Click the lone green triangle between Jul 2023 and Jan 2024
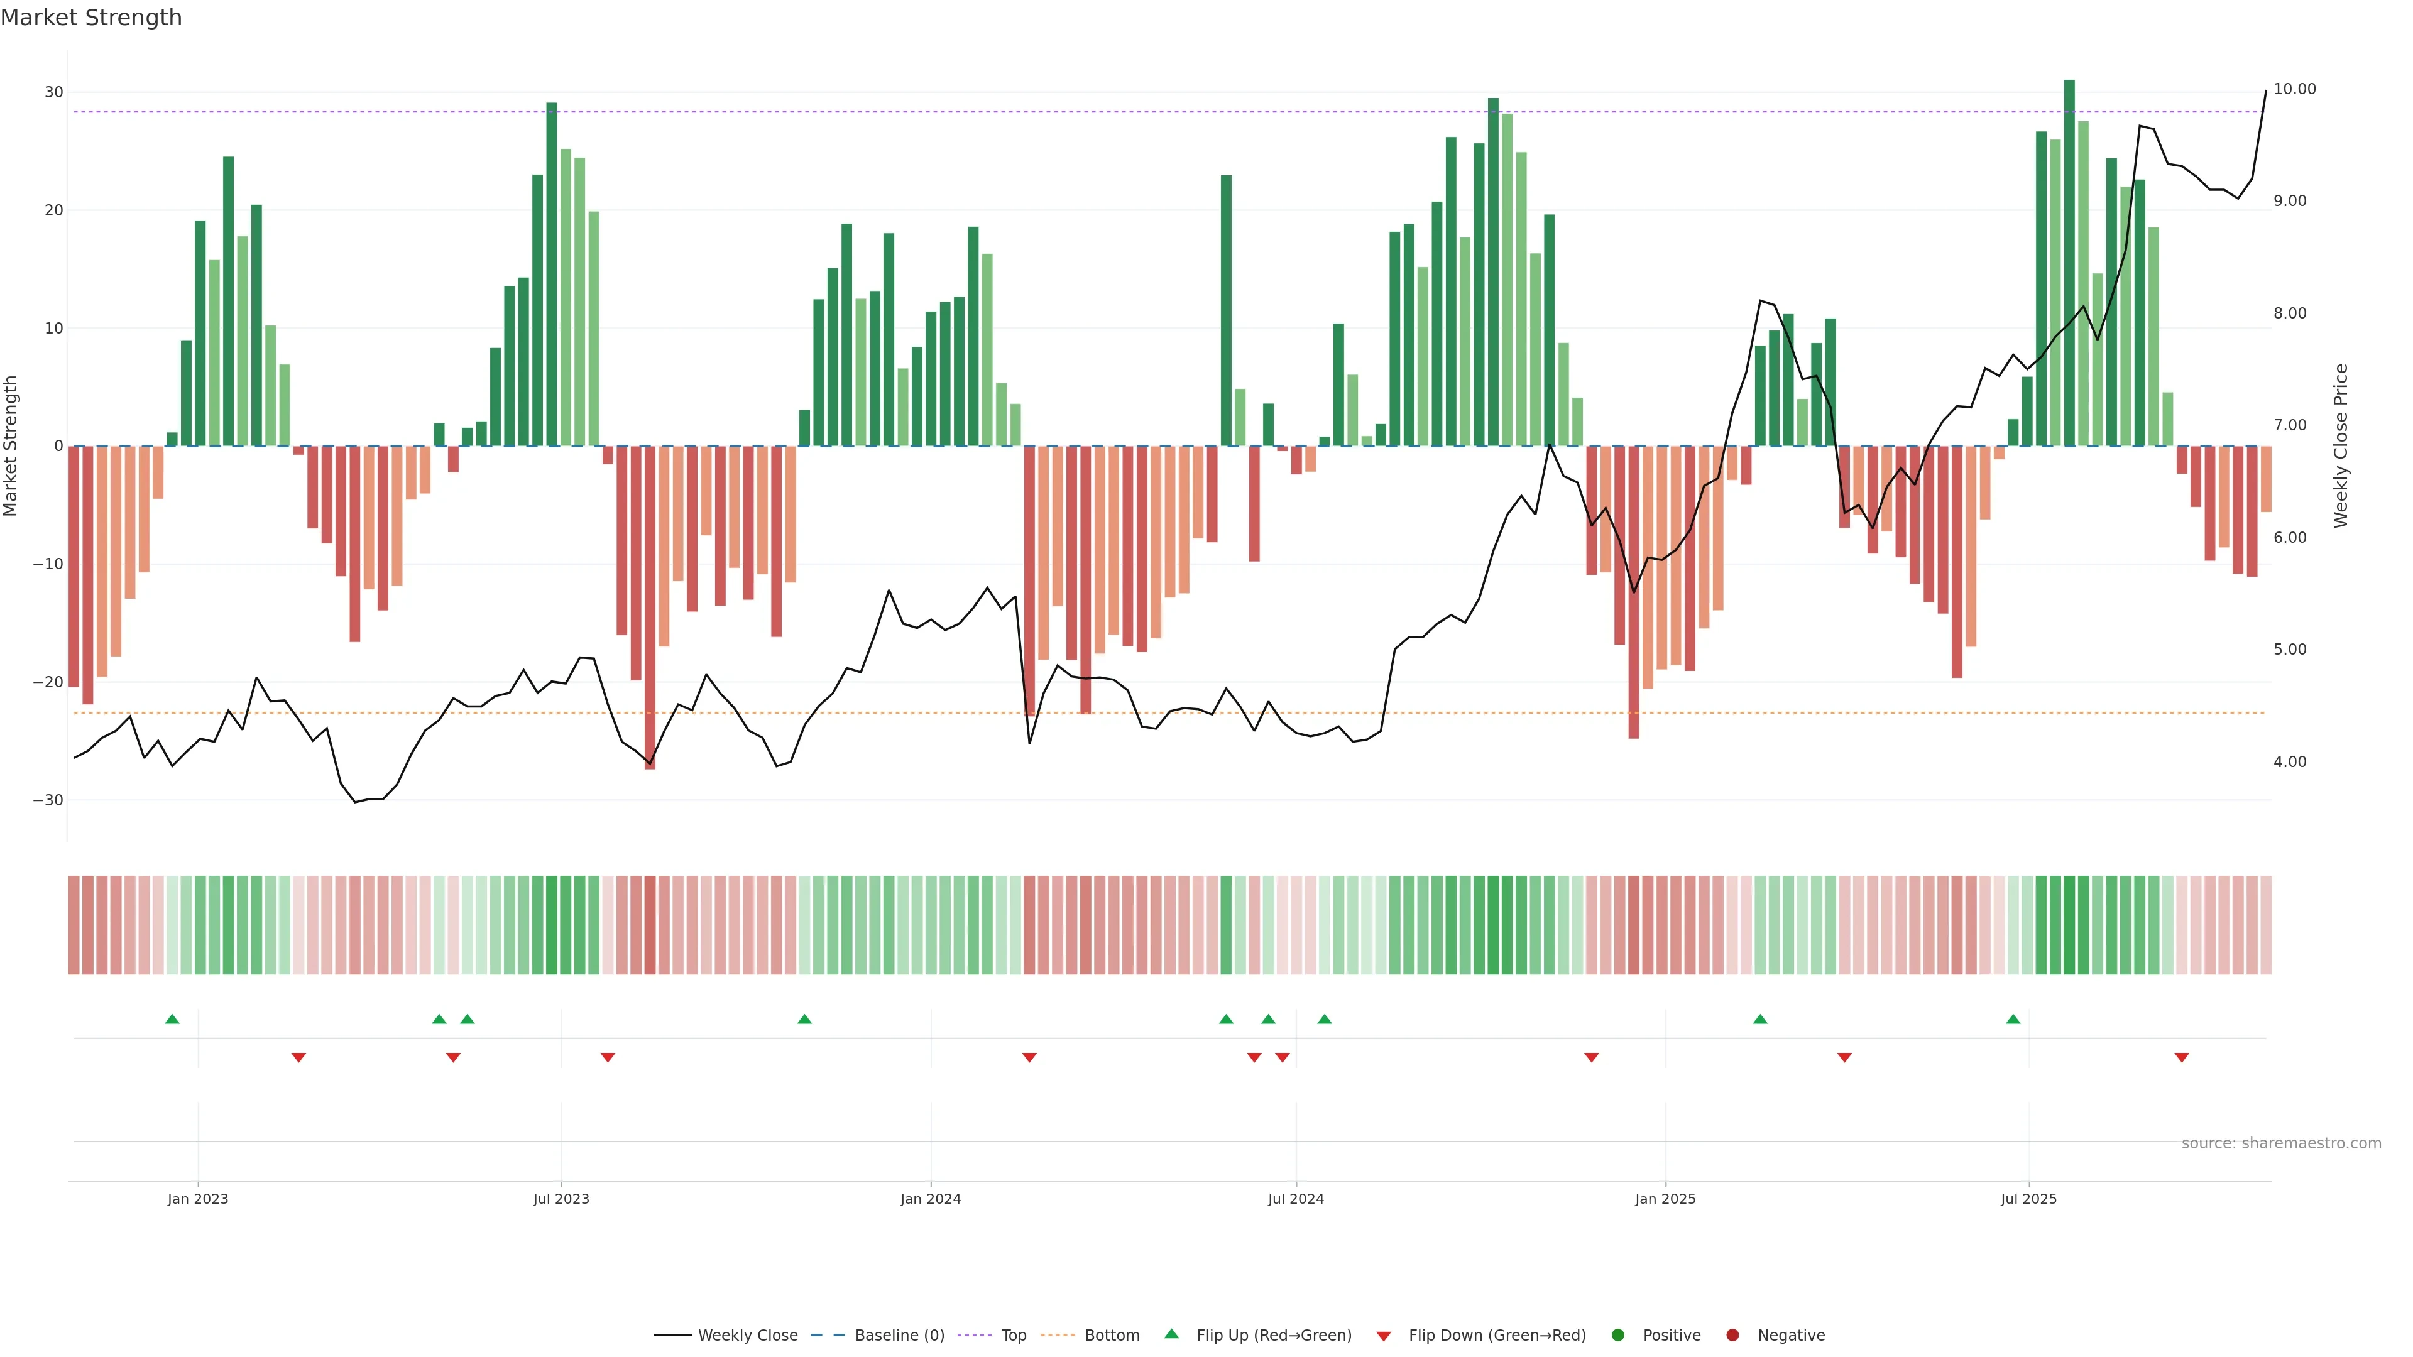Image resolution: width=2413 pixels, height=1357 pixels. tap(804, 1019)
